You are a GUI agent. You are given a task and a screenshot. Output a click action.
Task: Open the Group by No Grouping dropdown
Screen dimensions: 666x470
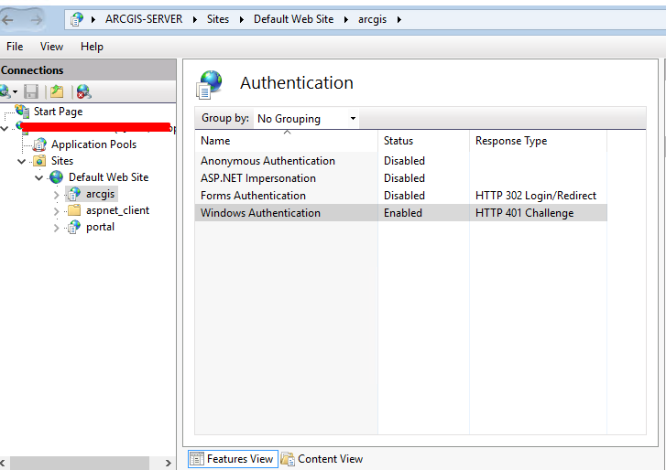(306, 118)
